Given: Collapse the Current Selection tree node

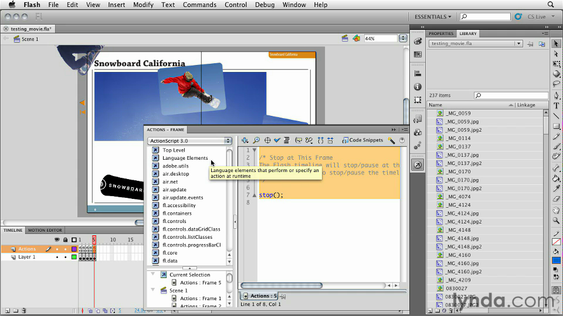Looking at the screenshot, I should [152, 274].
